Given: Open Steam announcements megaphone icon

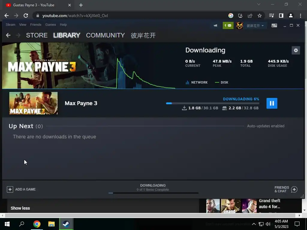Looking at the screenshot, I should tap(215, 26).
